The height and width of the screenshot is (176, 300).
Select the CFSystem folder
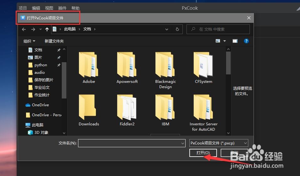[x=203, y=68]
